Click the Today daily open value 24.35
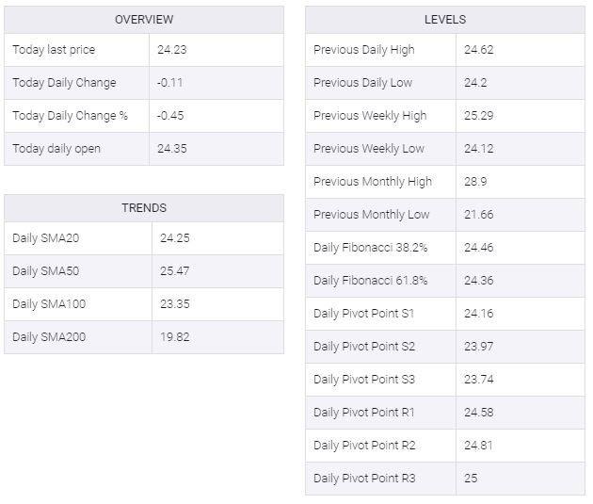The height and width of the screenshot is (504, 593). (x=172, y=148)
